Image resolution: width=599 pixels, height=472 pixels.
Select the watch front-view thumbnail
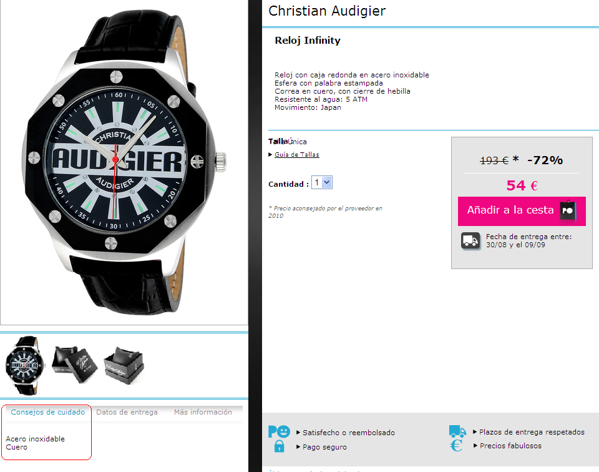tap(24, 365)
